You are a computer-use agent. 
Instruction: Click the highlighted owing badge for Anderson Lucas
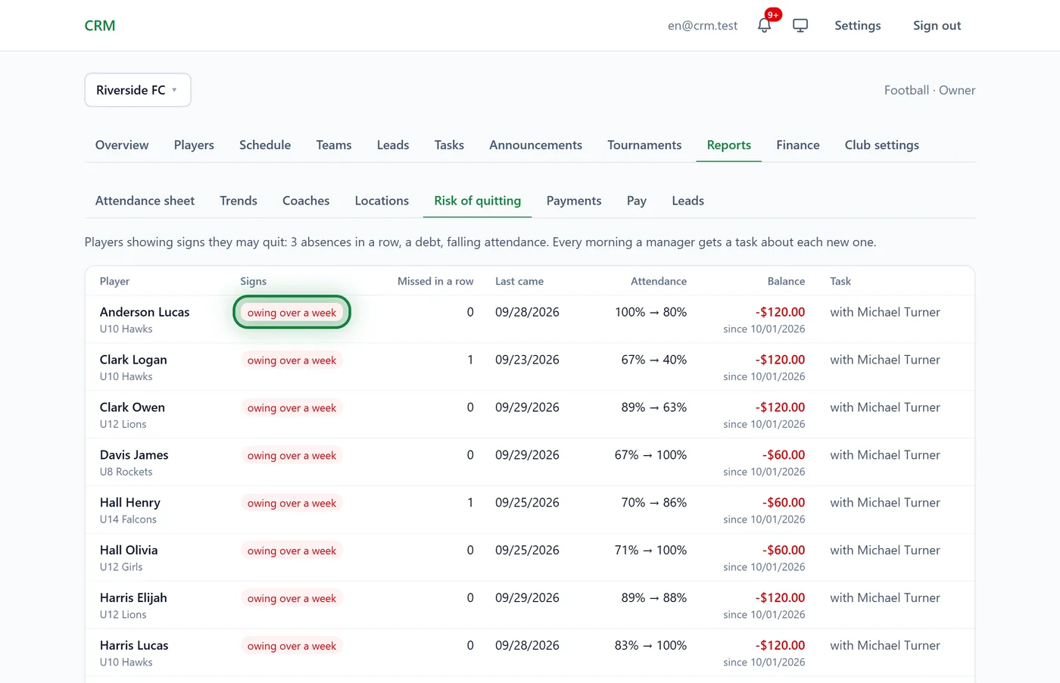[291, 313]
